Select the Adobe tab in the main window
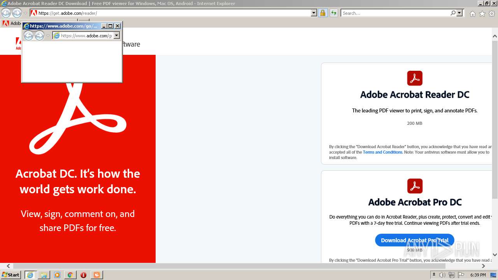 pyautogui.click(x=11, y=23)
